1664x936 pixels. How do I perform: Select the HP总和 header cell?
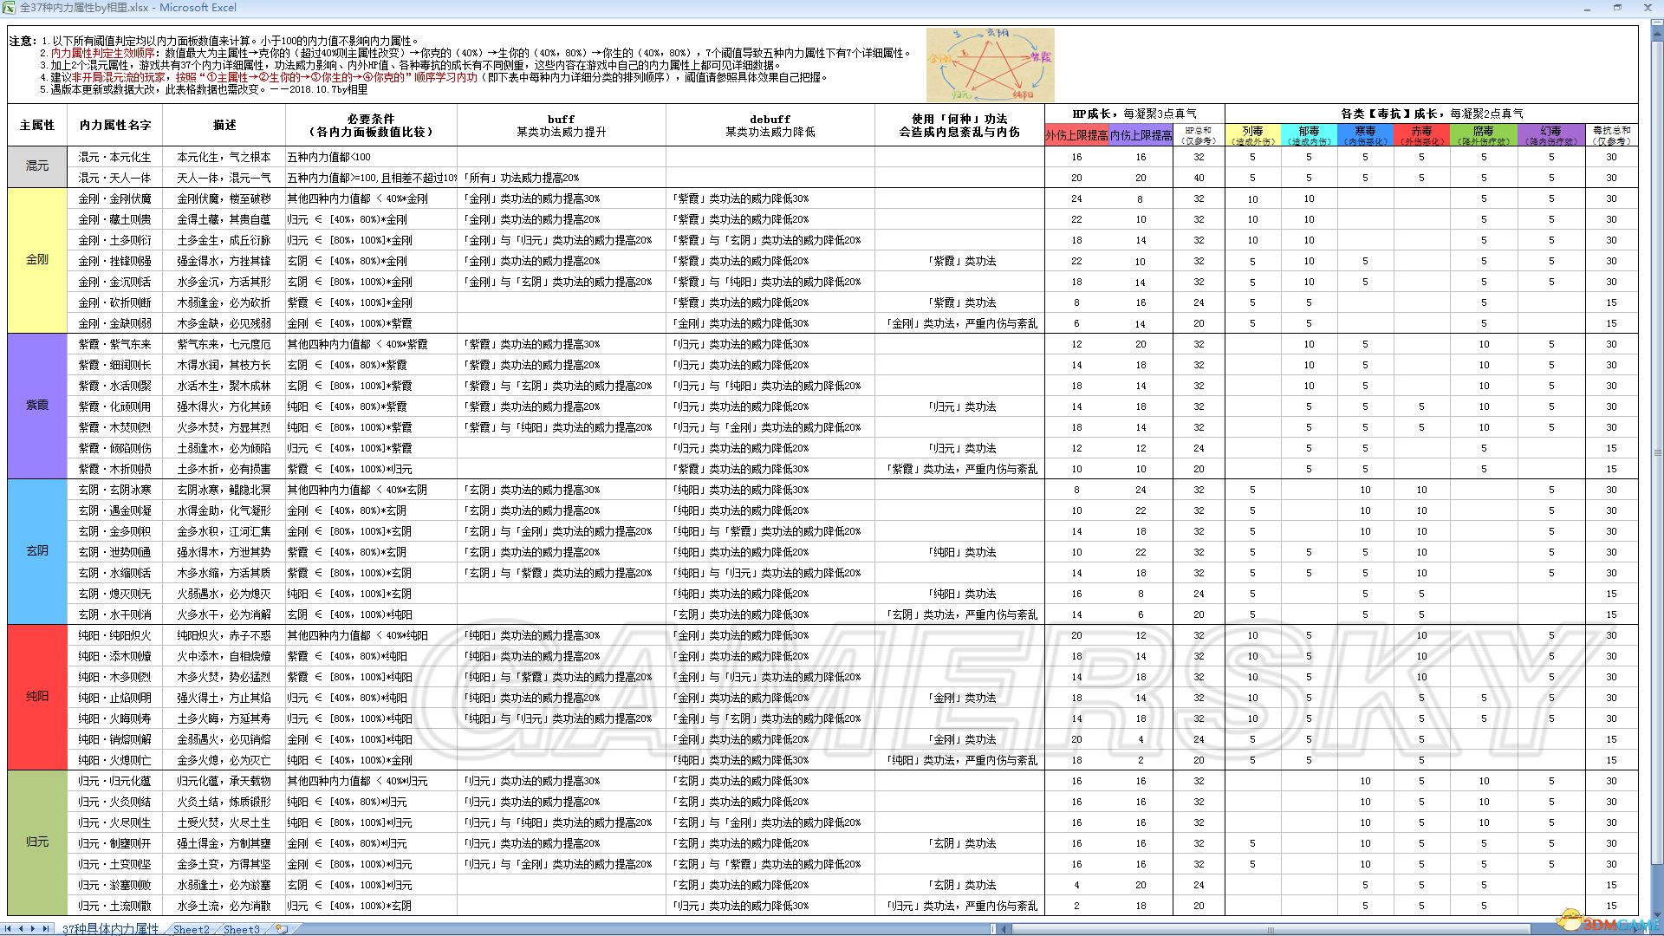(x=1199, y=134)
